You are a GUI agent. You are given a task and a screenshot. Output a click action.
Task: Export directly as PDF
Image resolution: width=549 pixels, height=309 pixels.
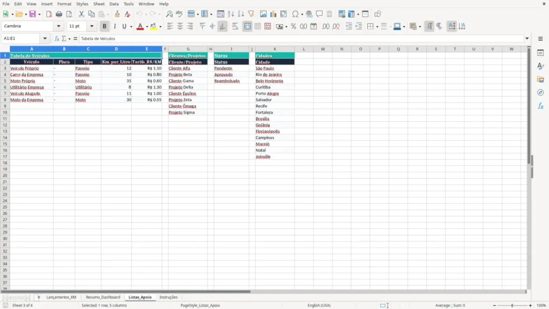click(x=49, y=14)
